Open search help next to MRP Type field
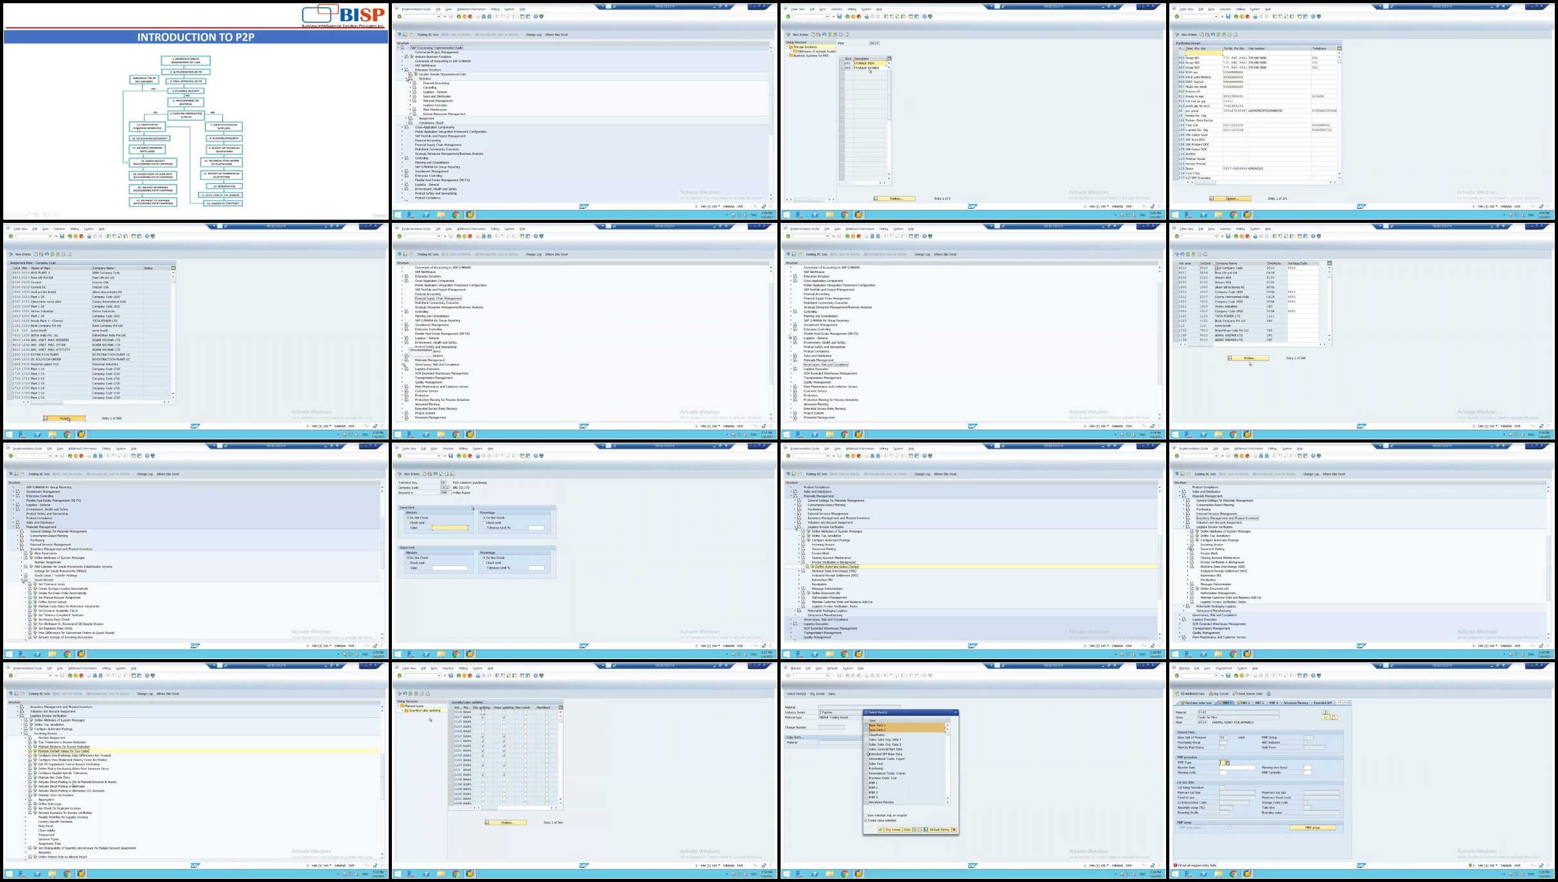The image size is (1558, 882). pos(1228,763)
